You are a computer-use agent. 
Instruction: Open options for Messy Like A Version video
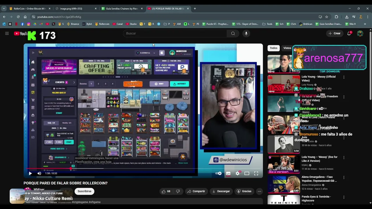344,158
